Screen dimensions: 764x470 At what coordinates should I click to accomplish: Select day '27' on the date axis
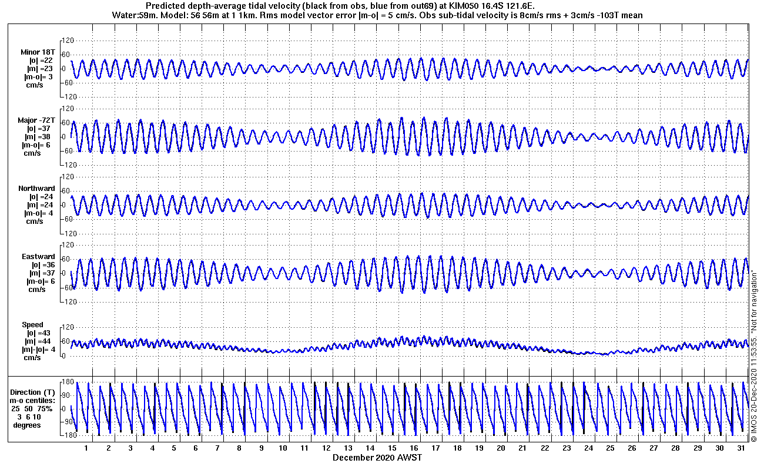point(655,448)
